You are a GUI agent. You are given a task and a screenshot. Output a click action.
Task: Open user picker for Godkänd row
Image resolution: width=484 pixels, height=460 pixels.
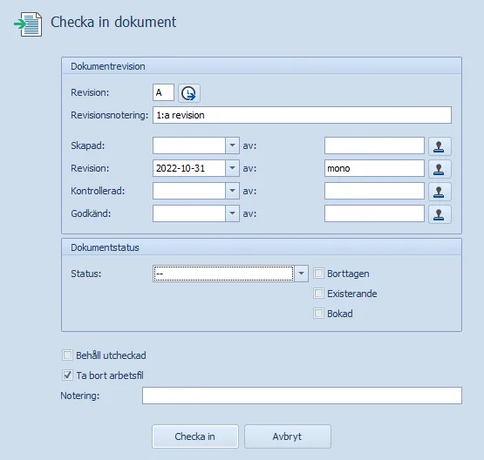pos(440,214)
